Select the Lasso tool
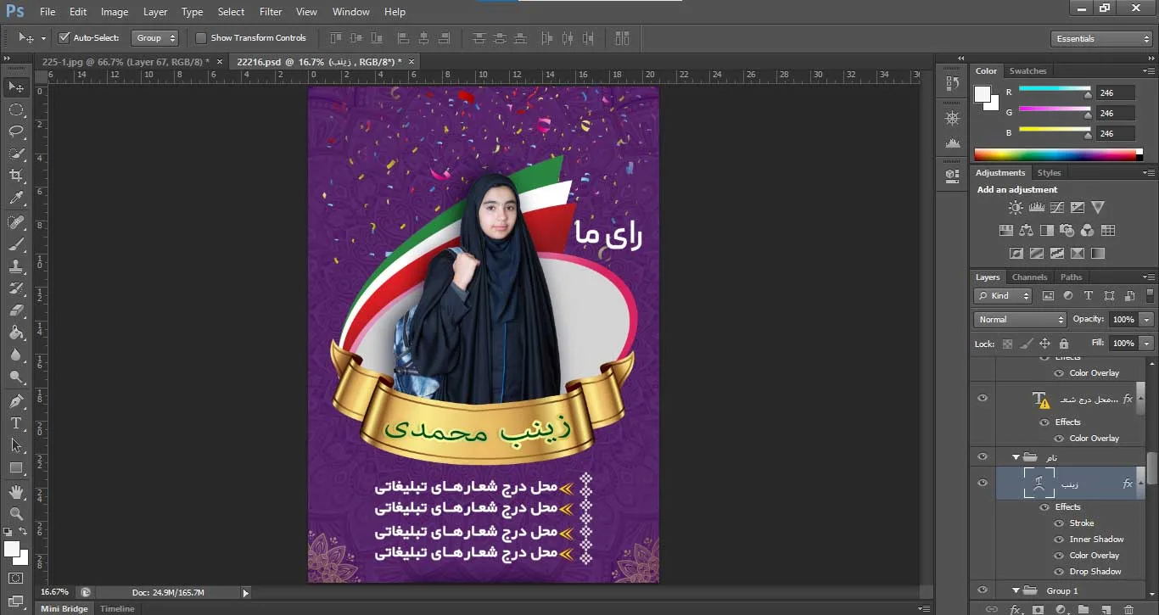 point(16,131)
